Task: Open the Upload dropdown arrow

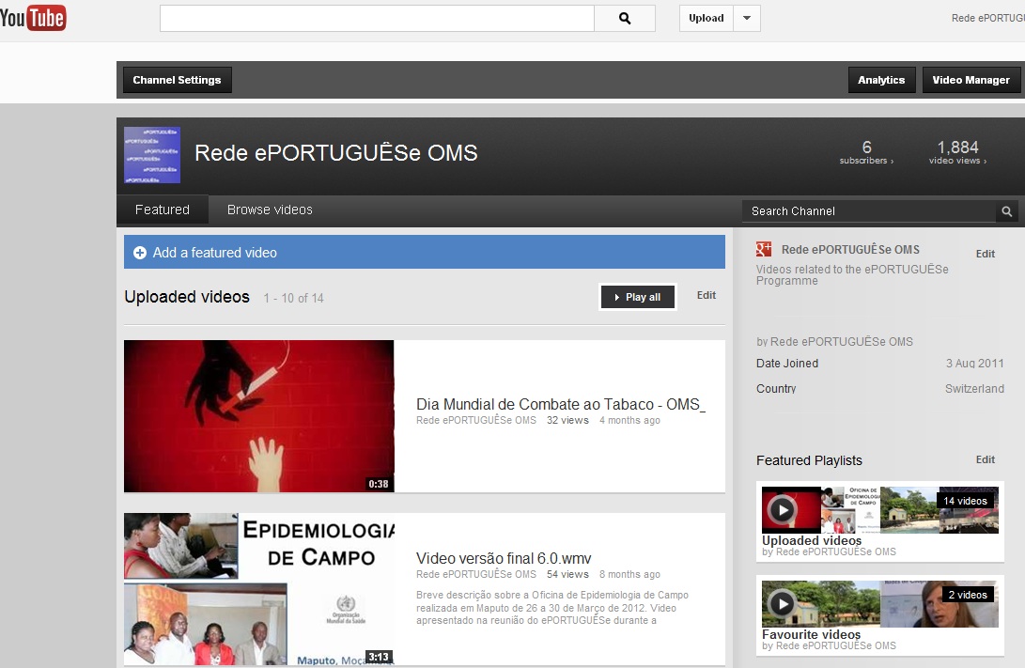Action: tap(747, 18)
